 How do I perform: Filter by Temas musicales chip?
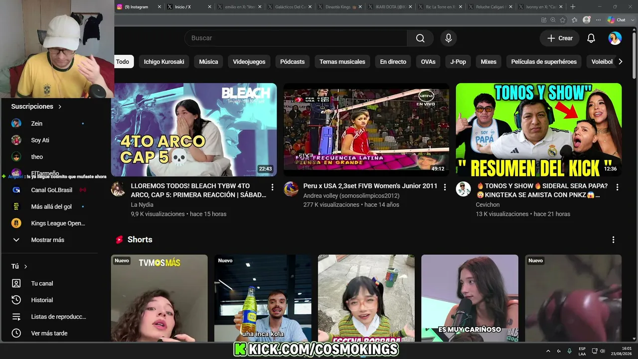point(342,62)
